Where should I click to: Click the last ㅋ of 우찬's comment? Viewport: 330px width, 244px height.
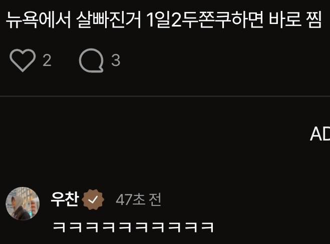(x=207, y=227)
